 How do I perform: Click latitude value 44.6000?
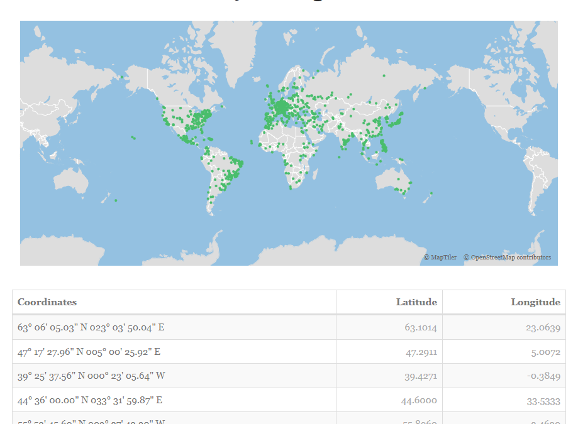[419, 401]
